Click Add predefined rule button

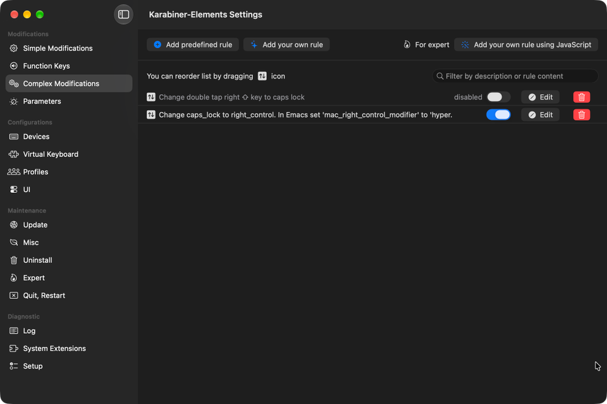pos(193,44)
